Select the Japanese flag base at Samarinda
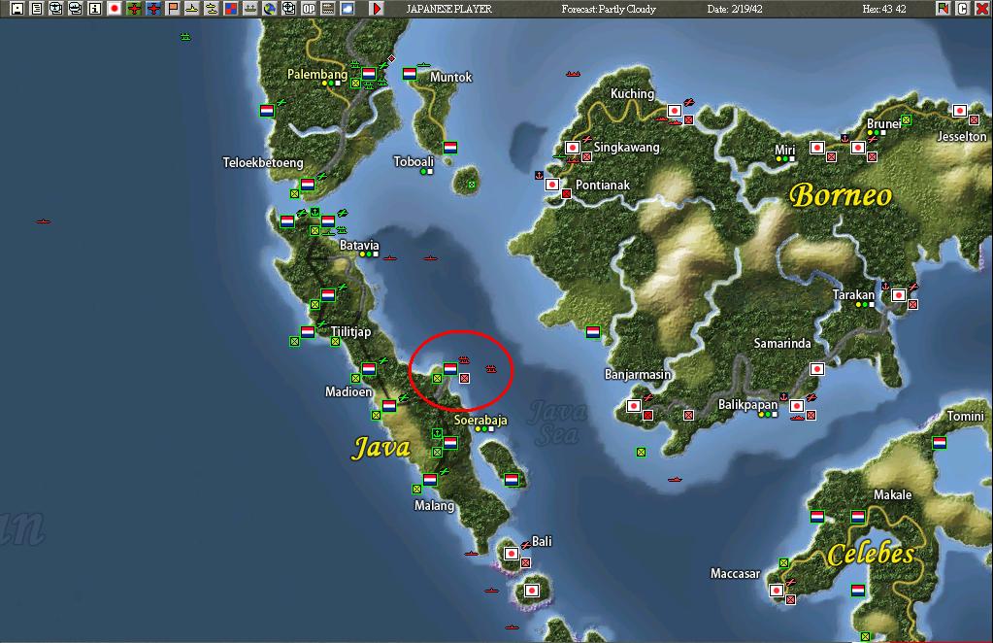The height and width of the screenshot is (643, 993). coord(817,369)
